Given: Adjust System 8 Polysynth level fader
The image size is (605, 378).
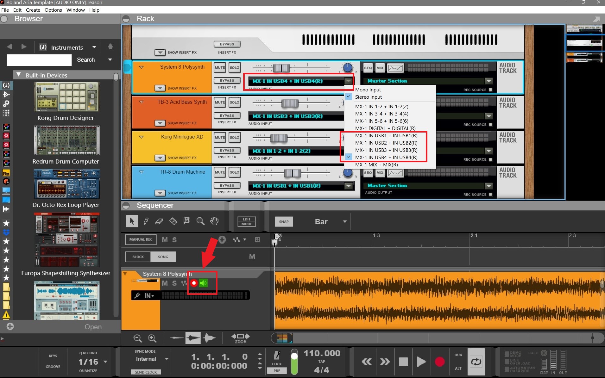Looking at the screenshot, I should [x=281, y=68].
